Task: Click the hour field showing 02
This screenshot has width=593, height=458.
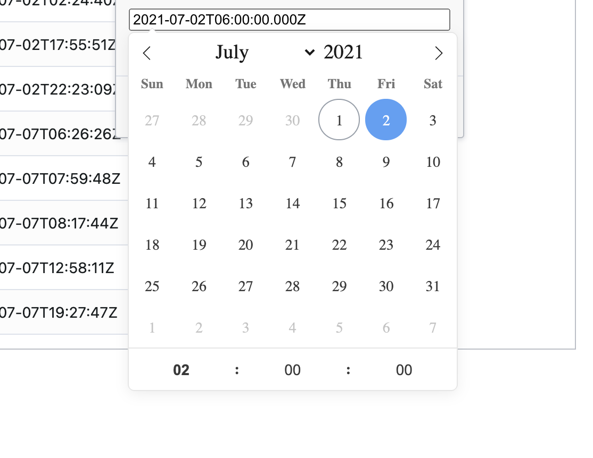Action: tap(182, 370)
